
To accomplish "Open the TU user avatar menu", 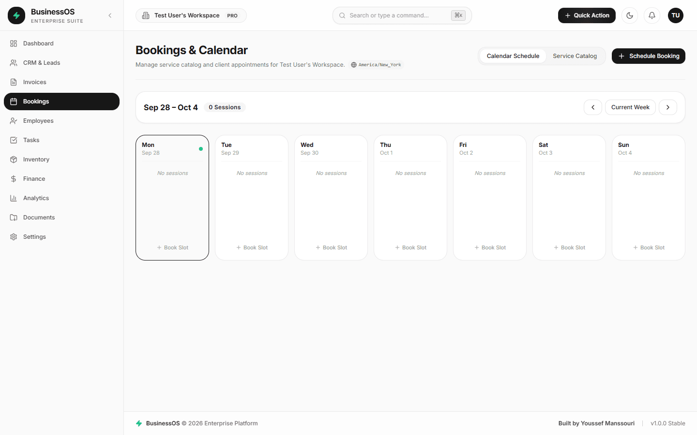I will pos(676,15).
